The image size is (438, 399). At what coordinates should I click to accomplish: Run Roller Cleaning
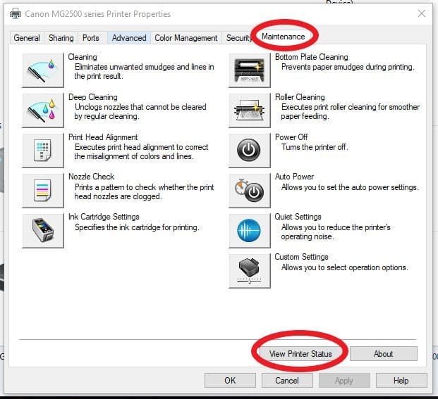click(x=250, y=110)
